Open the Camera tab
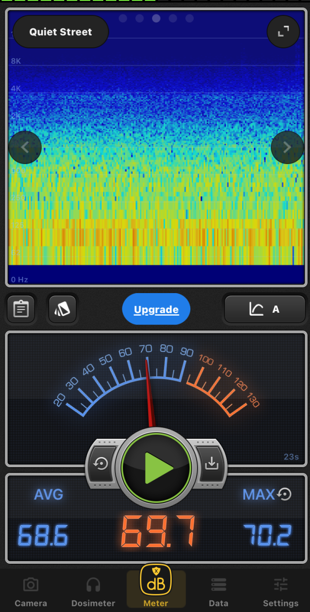Image resolution: width=310 pixels, height=612 pixels. 31,591
